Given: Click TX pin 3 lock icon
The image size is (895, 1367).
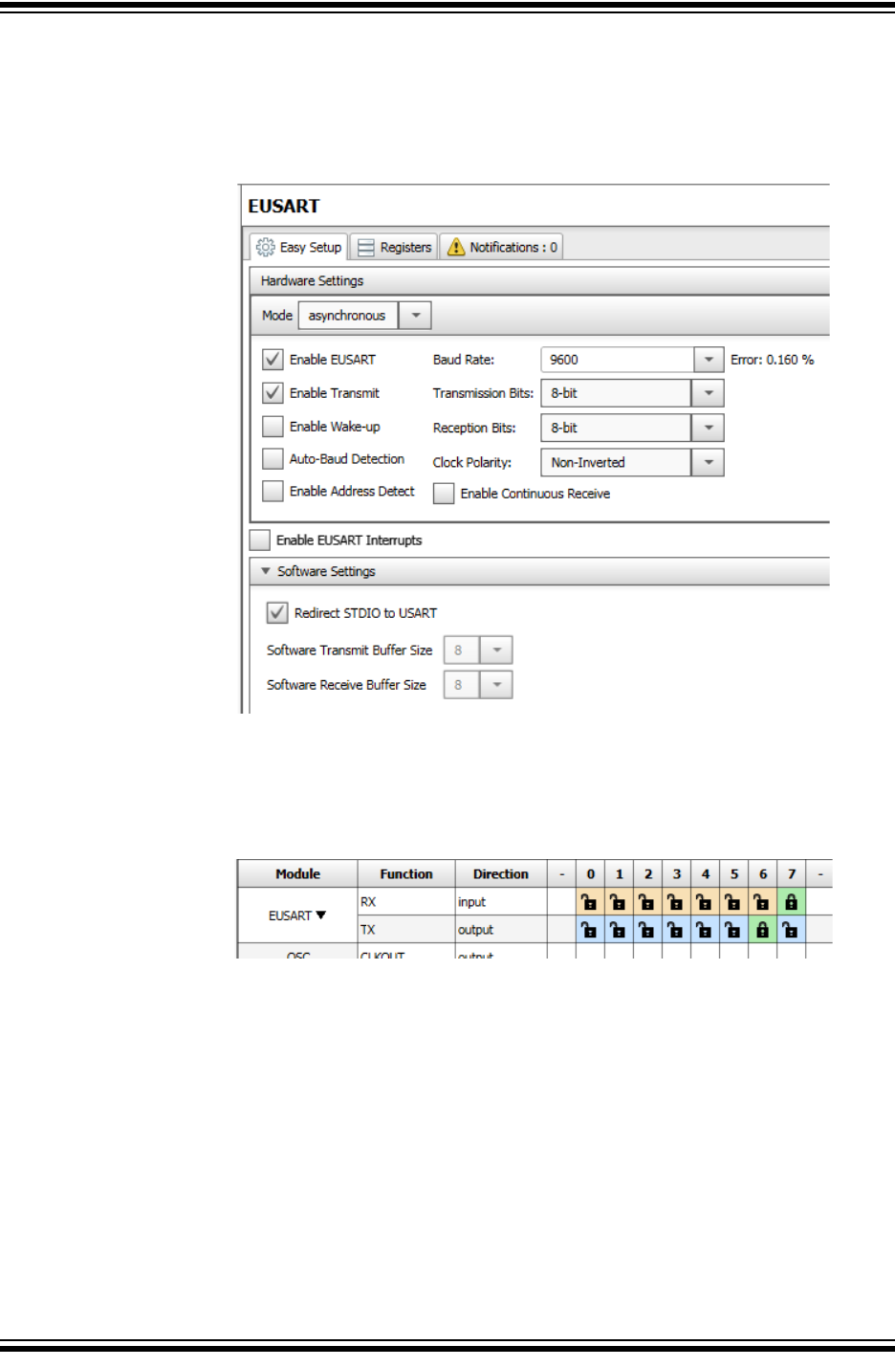Looking at the screenshot, I should coord(675,930).
